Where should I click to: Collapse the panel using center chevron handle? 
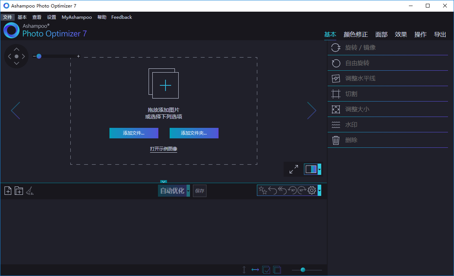[x=164, y=182]
